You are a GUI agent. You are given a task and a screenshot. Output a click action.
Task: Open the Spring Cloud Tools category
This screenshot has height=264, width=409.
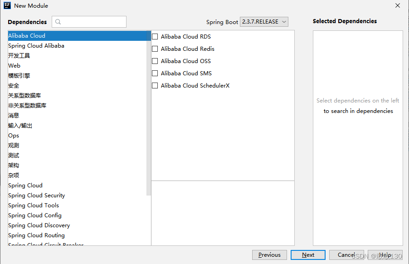pyautogui.click(x=79, y=205)
